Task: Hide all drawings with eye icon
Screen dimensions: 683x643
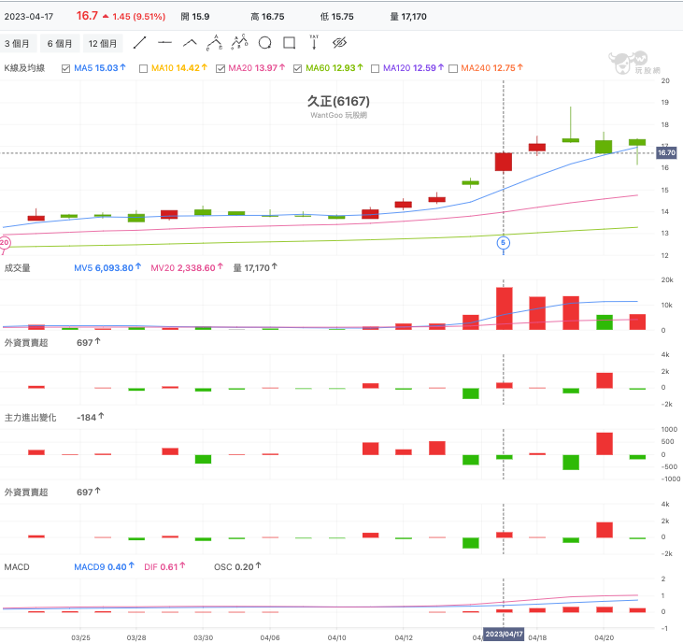Action: pos(339,43)
